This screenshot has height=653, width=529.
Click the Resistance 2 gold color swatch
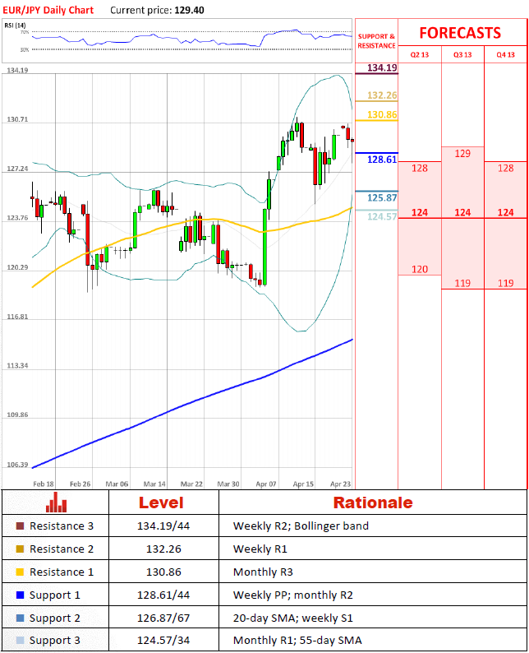(x=20, y=549)
